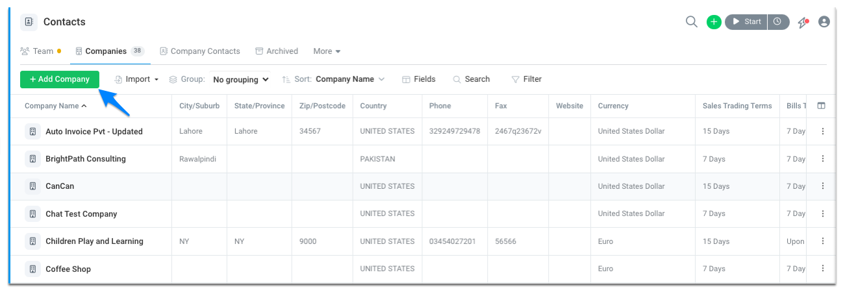Open three-dot menu for CanCan row
The image size is (843, 292).
pyautogui.click(x=823, y=186)
